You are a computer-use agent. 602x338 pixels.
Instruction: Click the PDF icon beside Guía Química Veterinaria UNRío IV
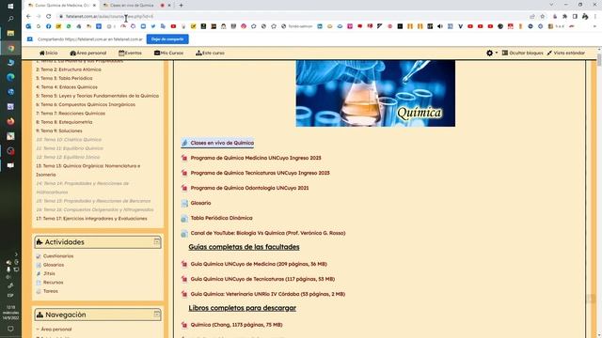184,294
